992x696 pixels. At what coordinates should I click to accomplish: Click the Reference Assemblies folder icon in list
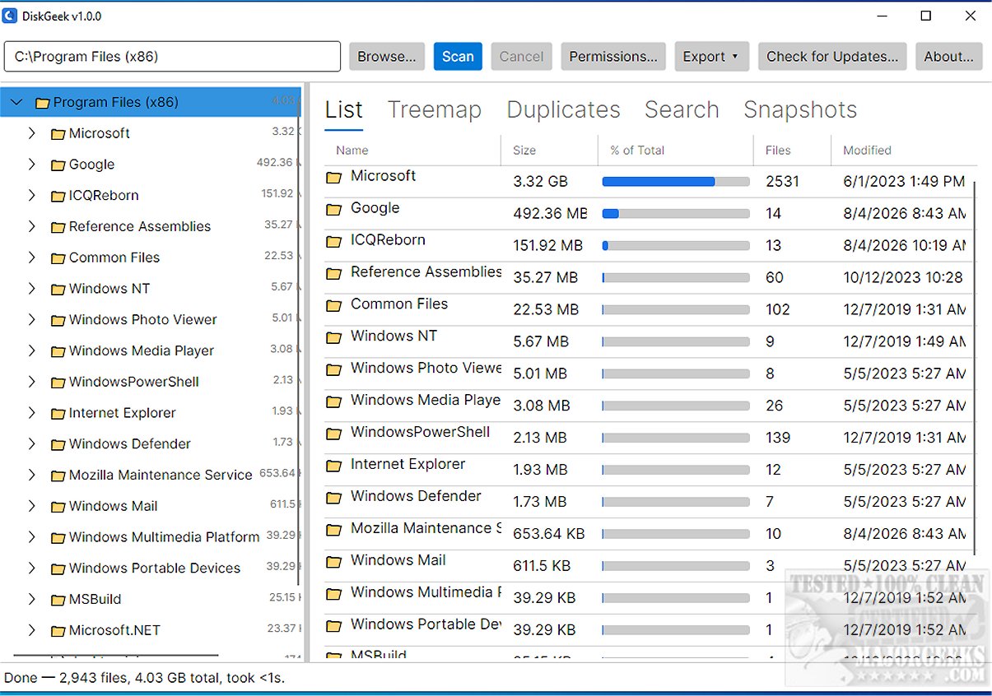(x=333, y=274)
